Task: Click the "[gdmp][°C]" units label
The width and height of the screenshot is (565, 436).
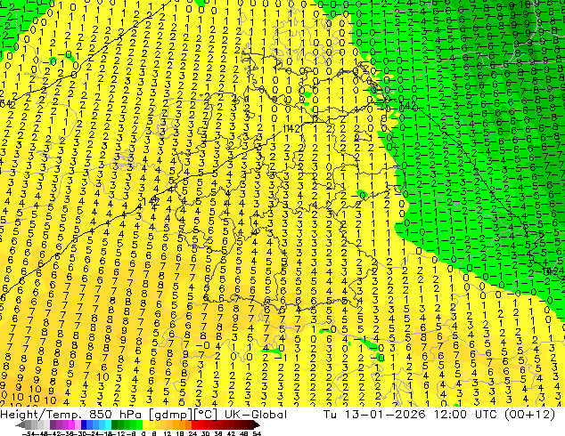Action: click(x=184, y=415)
